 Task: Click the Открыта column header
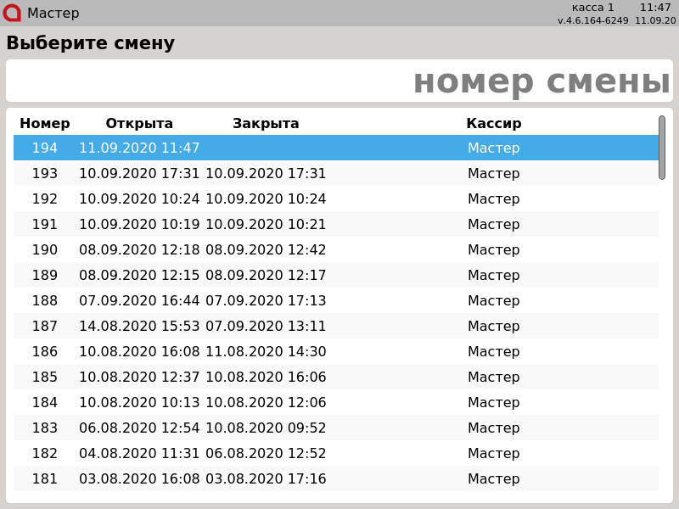coord(139,124)
